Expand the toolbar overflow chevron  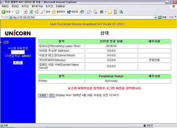click(176, 17)
